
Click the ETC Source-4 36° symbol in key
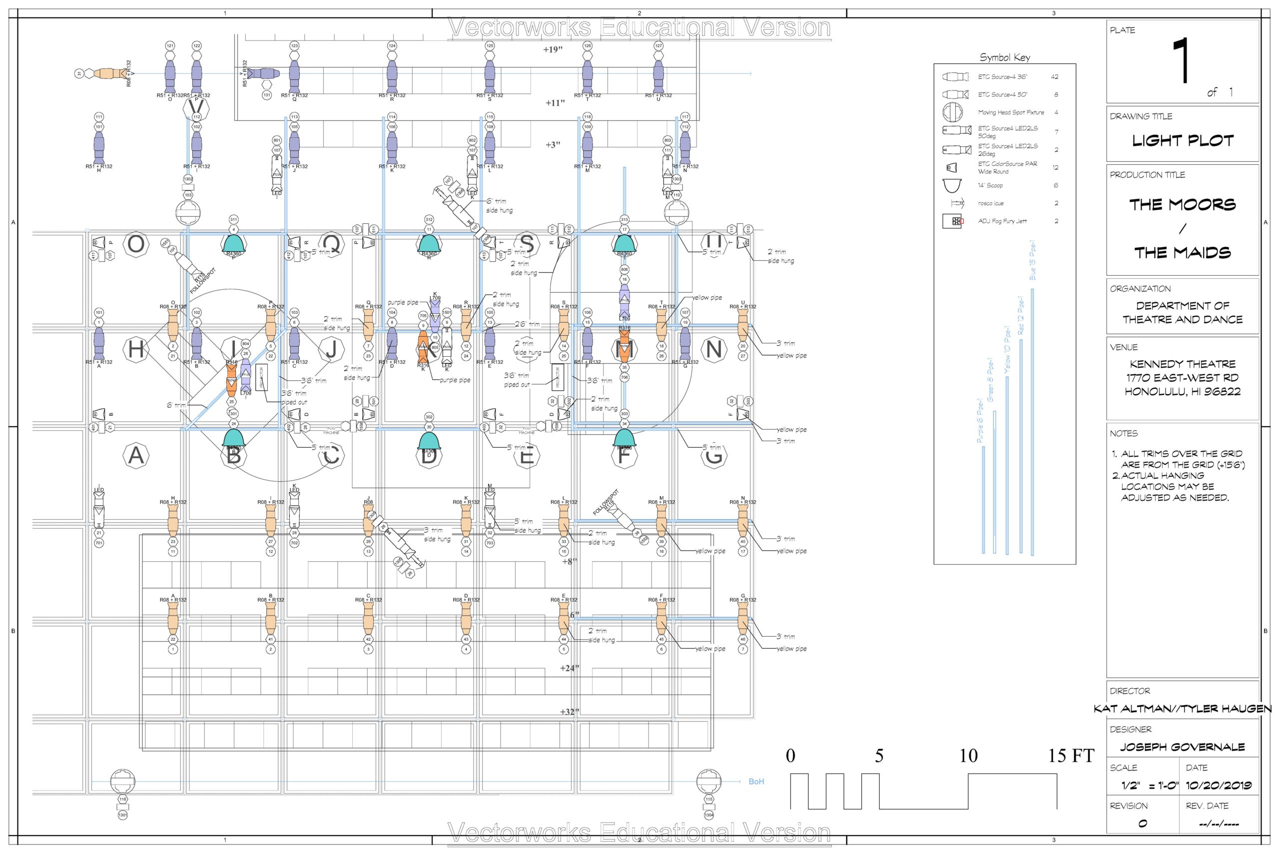[955, 76]
